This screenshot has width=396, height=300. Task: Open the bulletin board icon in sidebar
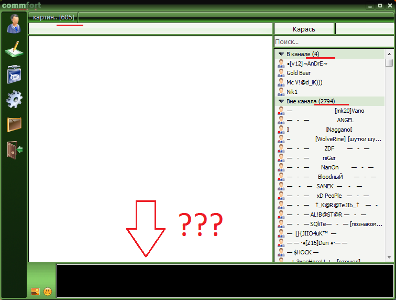(x=14, y=74)
